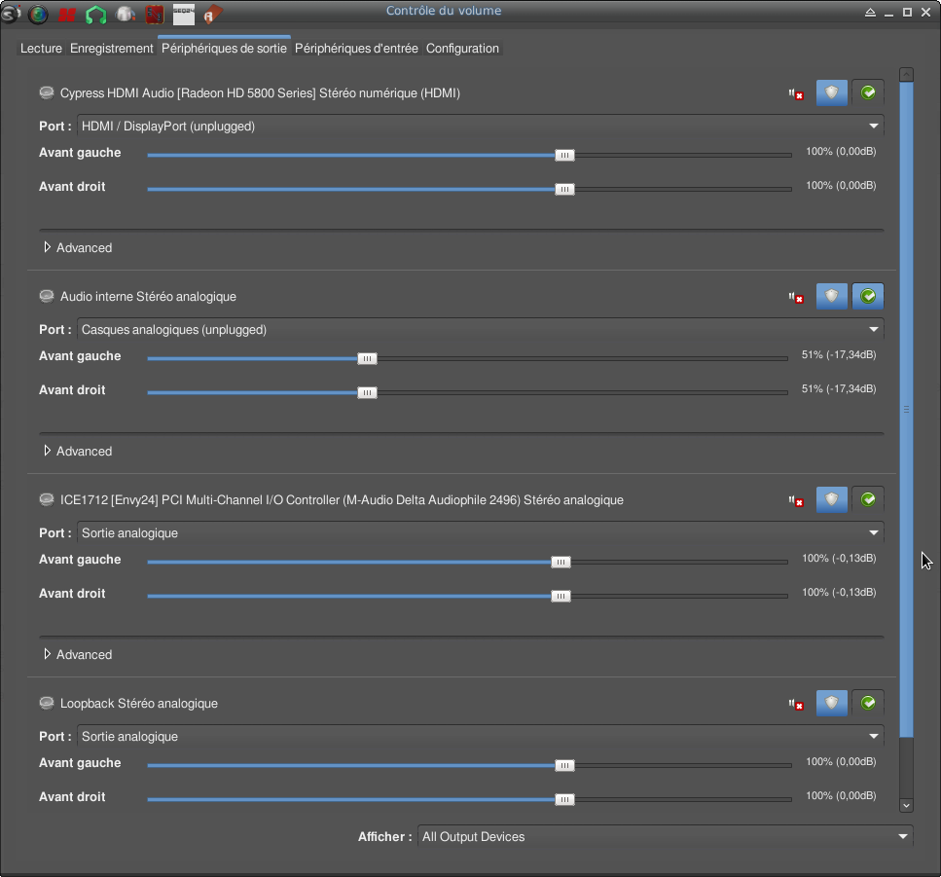
Task: Click the '100% (-0,13dB)' value for Avant droit
Action: (x=839, y=593)
